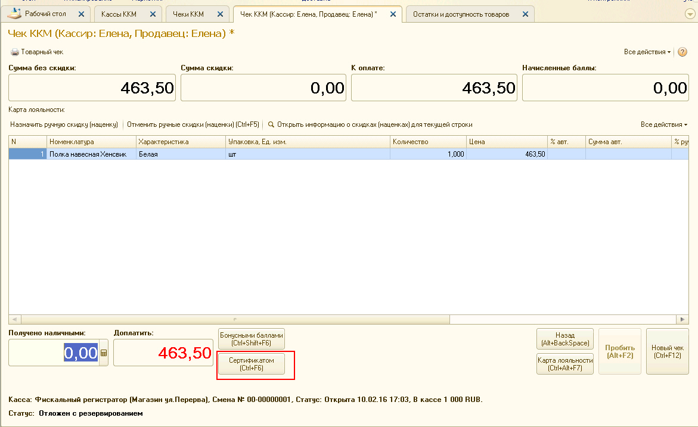Close the Кассы ККМ tab
The width and height of the screenshot is (698, 427).
(x=153, y=14)
